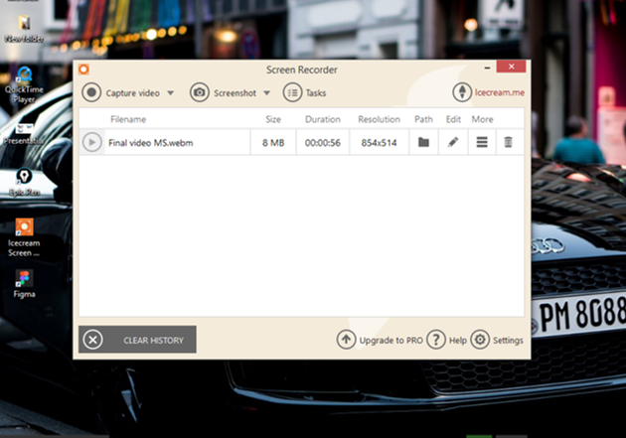Screen dimensions: 626x438
Task: Open the Screenshot dropdown arrow
Action: click(x=266, y=93)
